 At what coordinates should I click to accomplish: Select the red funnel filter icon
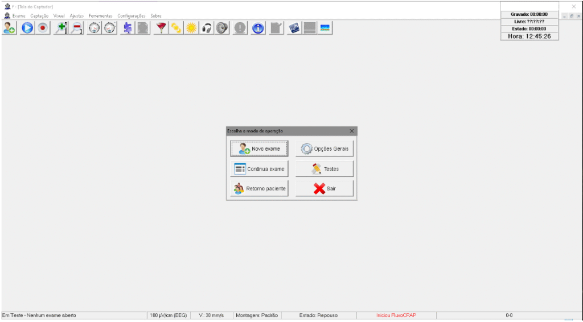161,28
